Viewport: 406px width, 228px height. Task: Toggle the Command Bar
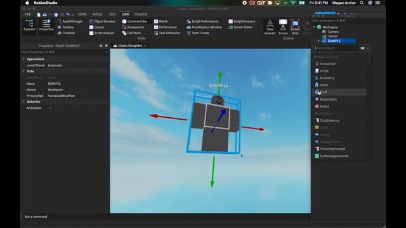coord(134,22)
